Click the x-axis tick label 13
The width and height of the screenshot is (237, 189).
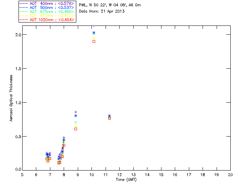pyautogui.click(x=133, y=175)
